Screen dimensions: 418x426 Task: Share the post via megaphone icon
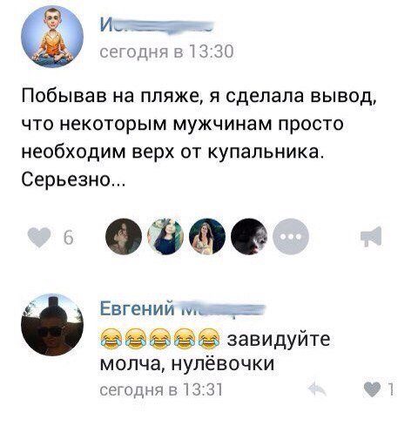[371, 237]
